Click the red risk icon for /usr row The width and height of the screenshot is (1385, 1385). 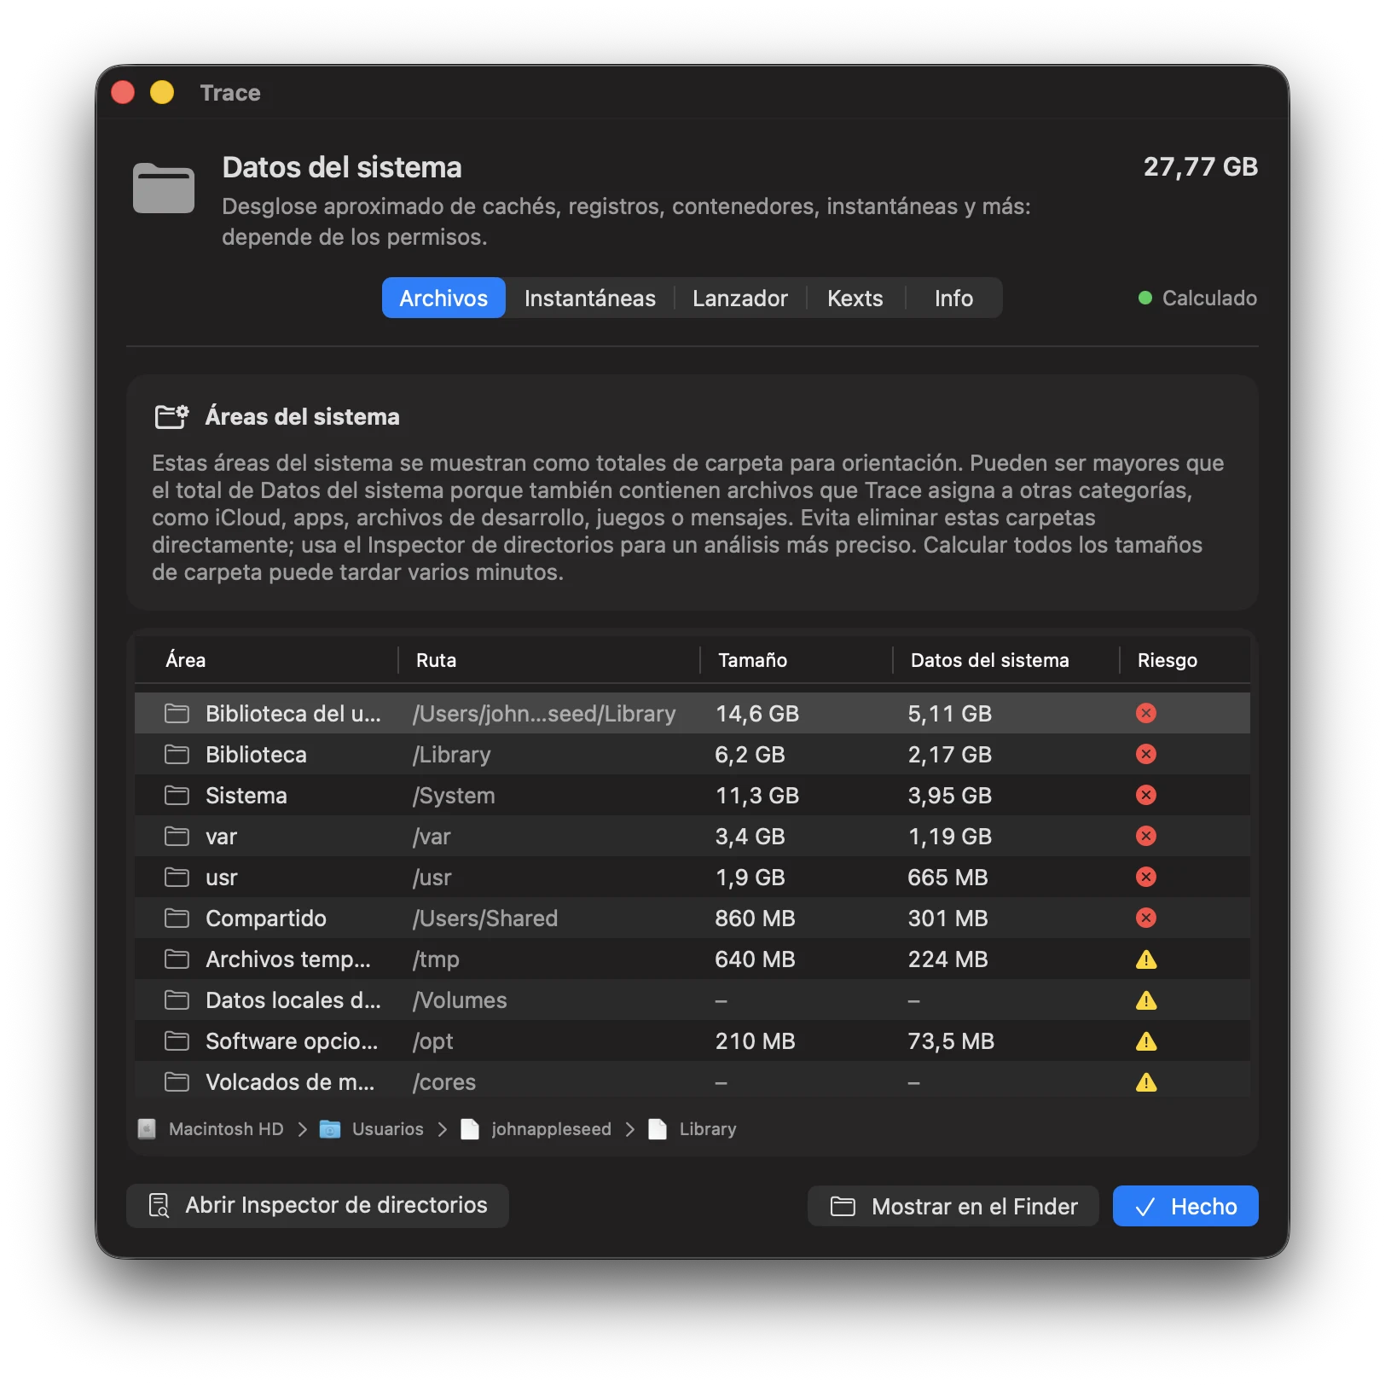pyautogui.click(x=1146, y=877)
